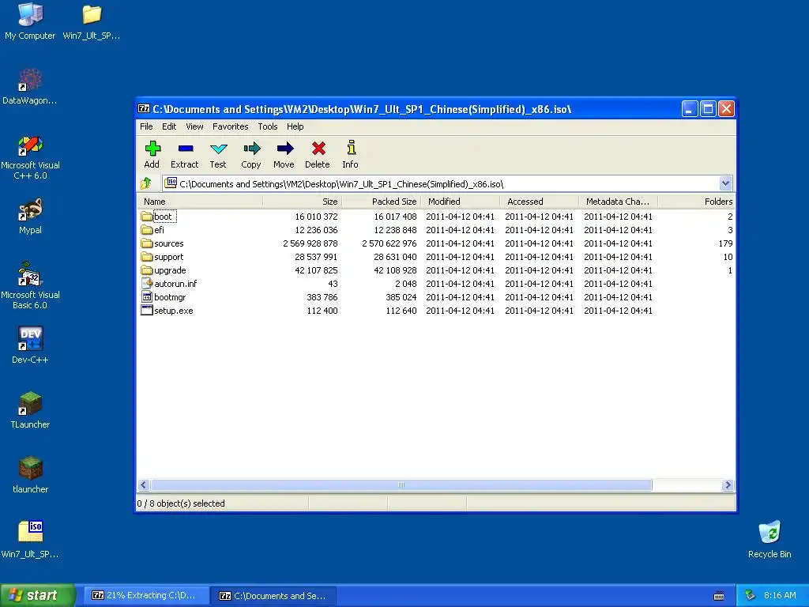Select the setup.exe file icon
The width and height of the screenshot is (809, 607).
coord(146,310)
